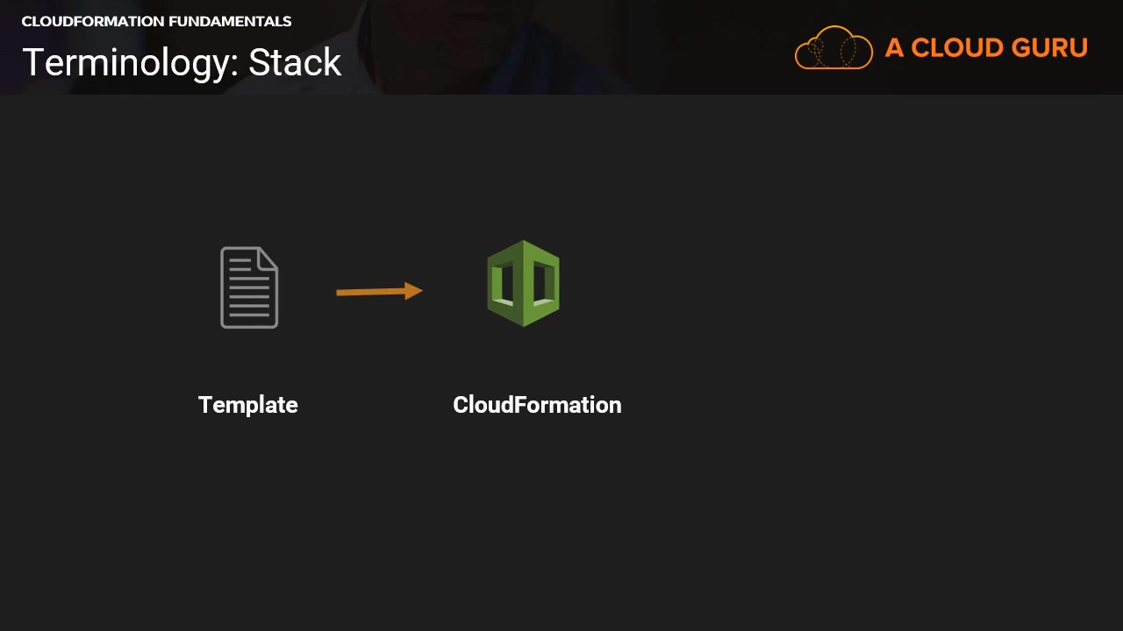Click the letter "A" starting the brand name
This screenshot has height=631, width=1123.
coord(894,47)
